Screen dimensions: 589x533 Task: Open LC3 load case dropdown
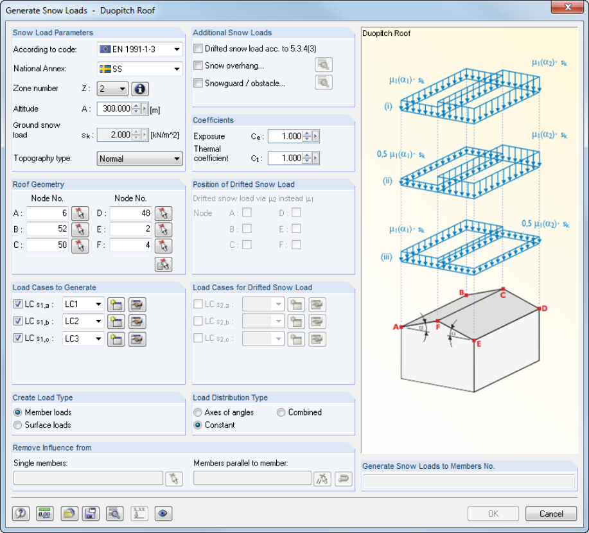click(83, 338)
